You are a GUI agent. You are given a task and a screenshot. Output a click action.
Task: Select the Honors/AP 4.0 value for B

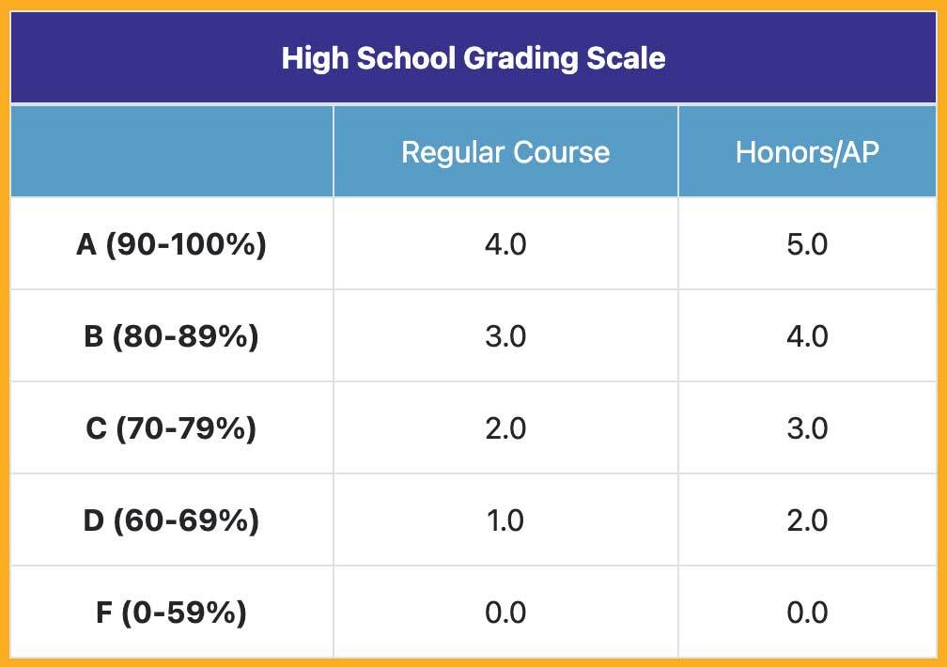pos(807,336)
